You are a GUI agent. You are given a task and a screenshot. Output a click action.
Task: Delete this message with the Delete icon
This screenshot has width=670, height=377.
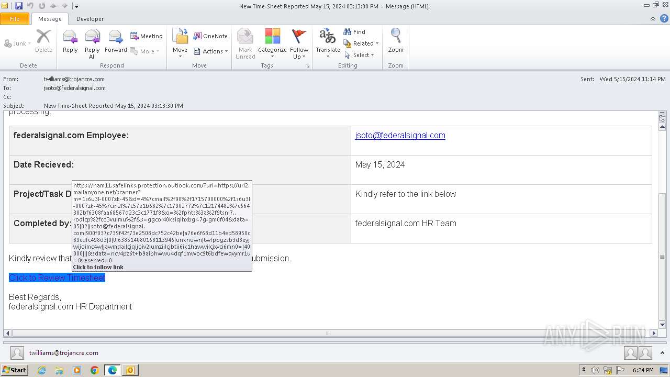click(x=43, y=41)
